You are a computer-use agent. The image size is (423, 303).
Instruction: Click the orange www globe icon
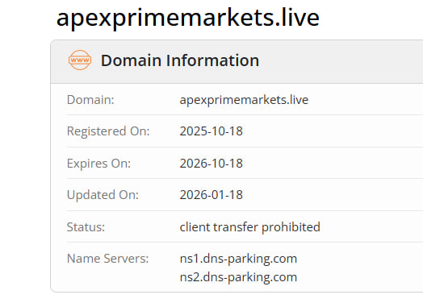[x=80, y=60]
